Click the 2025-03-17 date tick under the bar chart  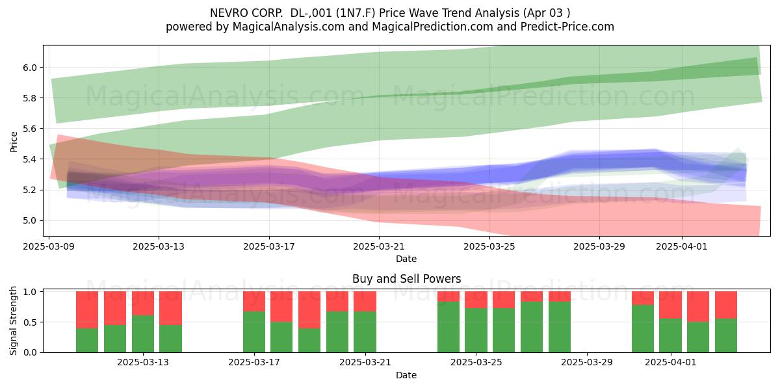pos(254,363)
